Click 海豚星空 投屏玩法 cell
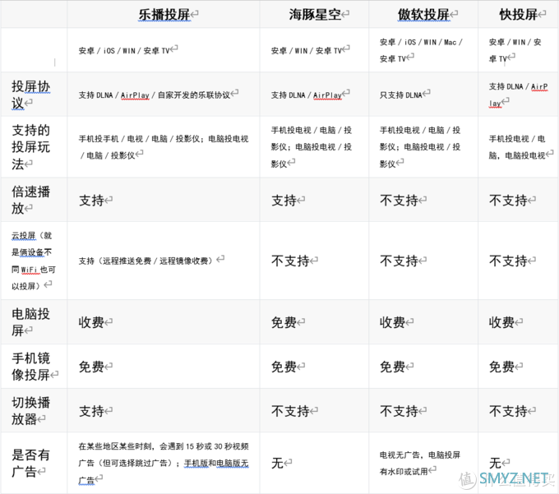The image size is (559, 494). tap(312, 147)
